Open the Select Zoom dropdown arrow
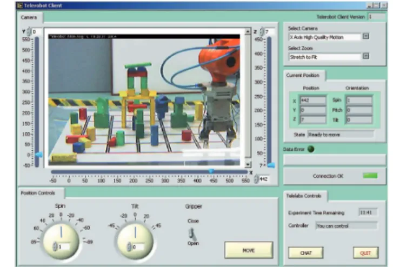Viewport: 393px width, 267px height. 365,56
